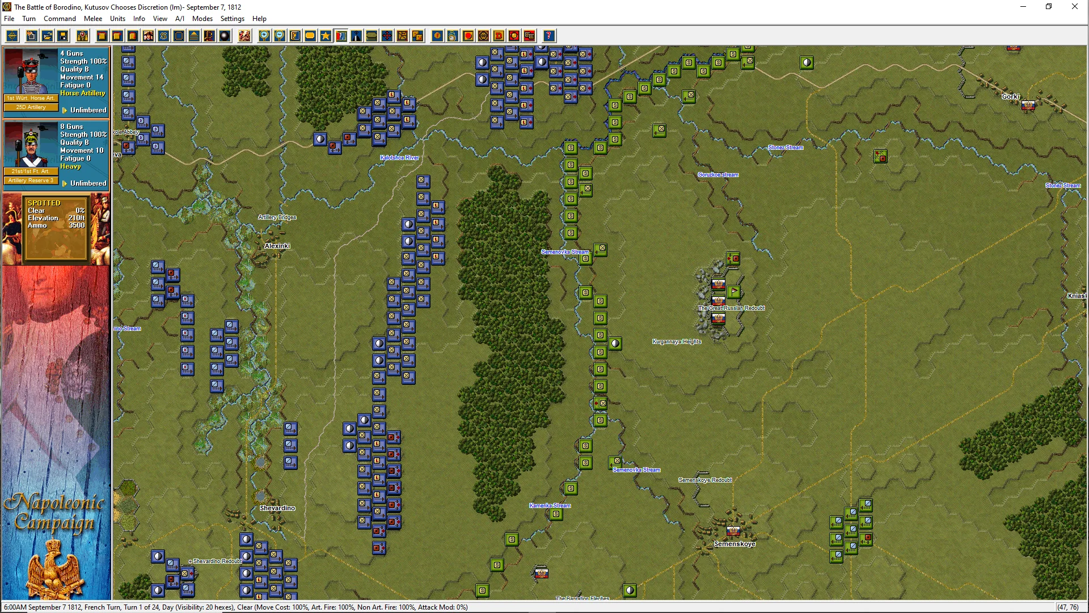Expand the A/I menu

(179, 19)
